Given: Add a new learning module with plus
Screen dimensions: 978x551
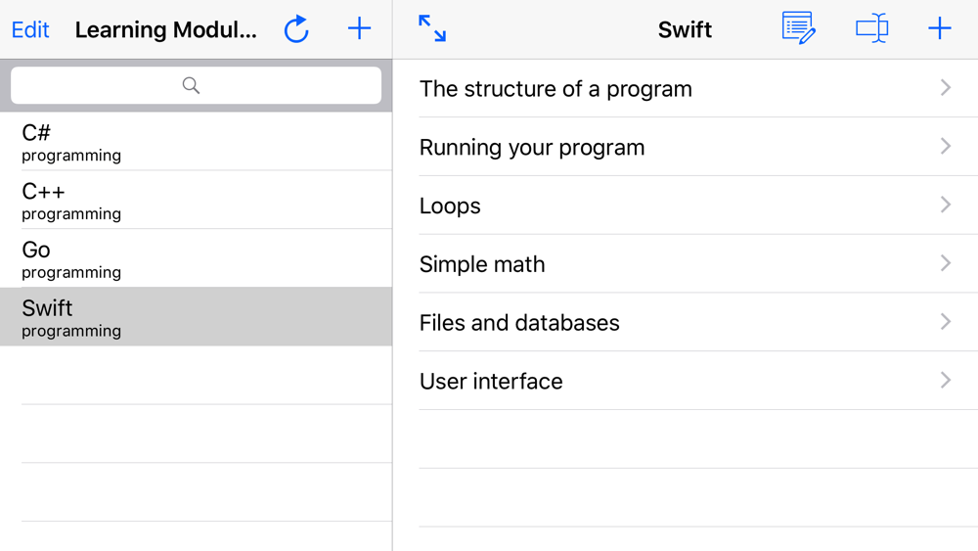Looking at the screenshot, I should [359, 28].
